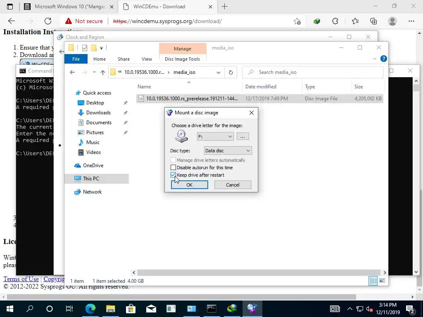Viewport: 423px width, 317px height.
Task: Click the browser back arrow
Action: (11, 21)
